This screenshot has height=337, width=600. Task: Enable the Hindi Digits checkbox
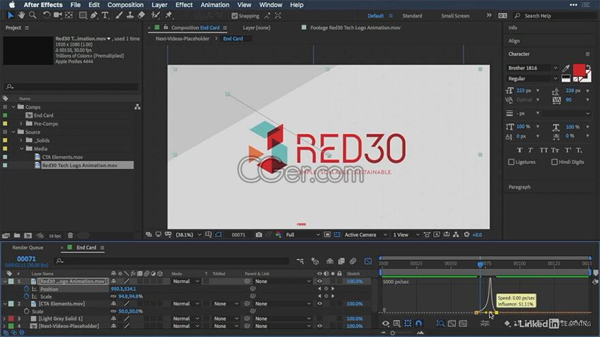pos(554,162)
